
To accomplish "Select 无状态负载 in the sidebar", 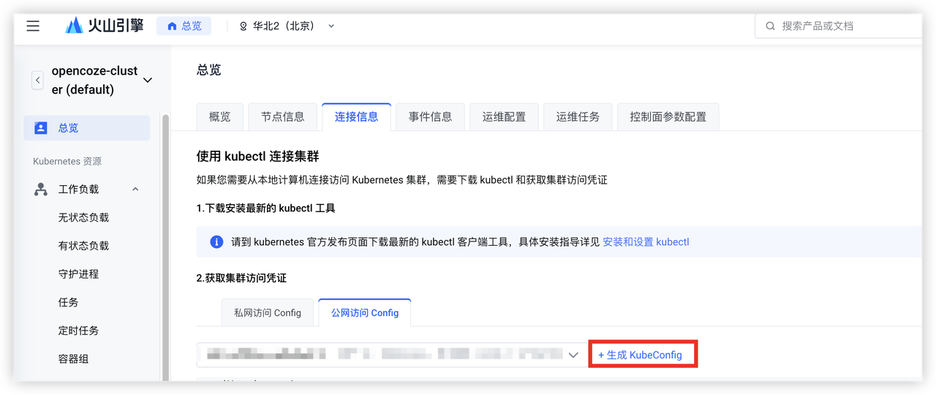I will [x=83, y=218].
